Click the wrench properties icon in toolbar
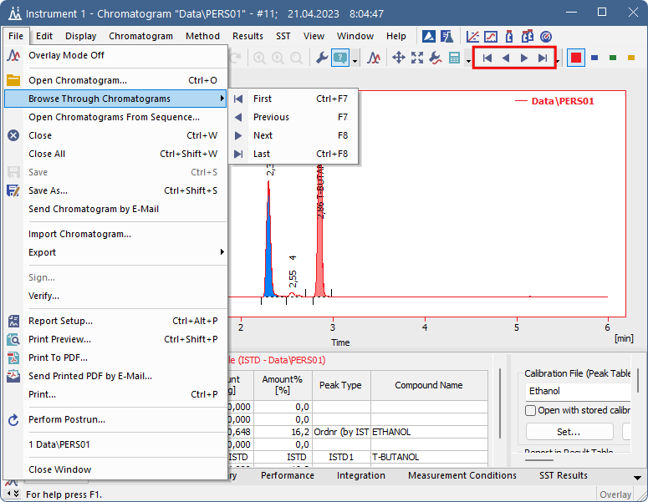 [320, 58]
